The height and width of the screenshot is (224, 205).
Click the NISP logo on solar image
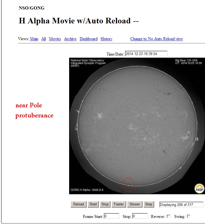tap(199, 188)
